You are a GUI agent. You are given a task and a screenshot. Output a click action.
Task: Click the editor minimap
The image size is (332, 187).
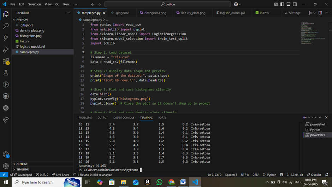[314, 33]
